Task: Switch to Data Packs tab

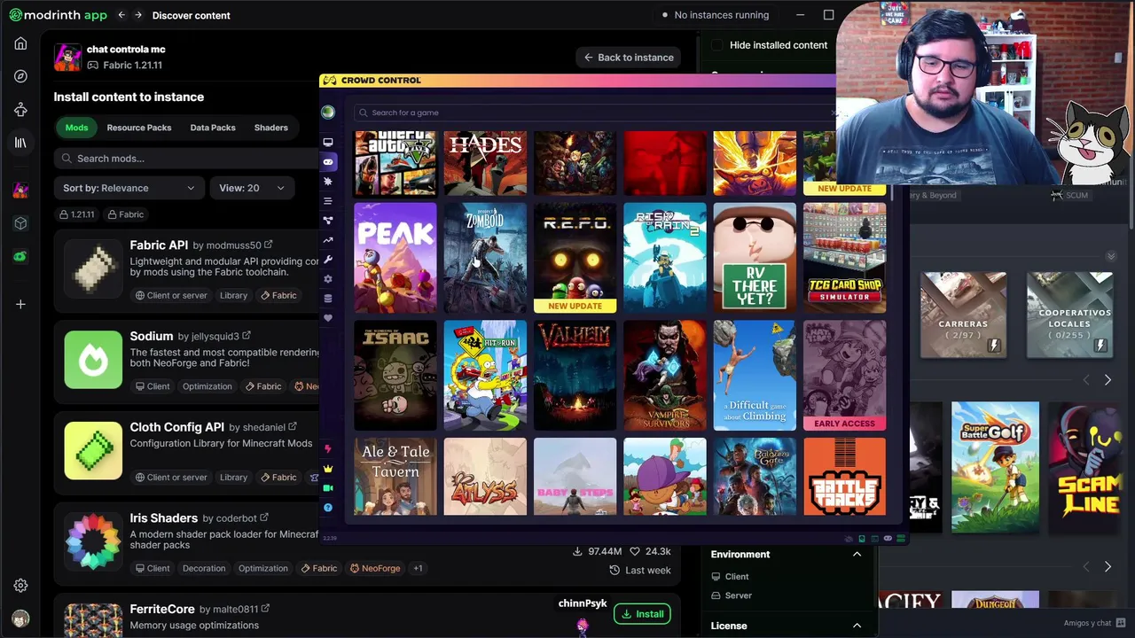Action: tap(213, 128)
